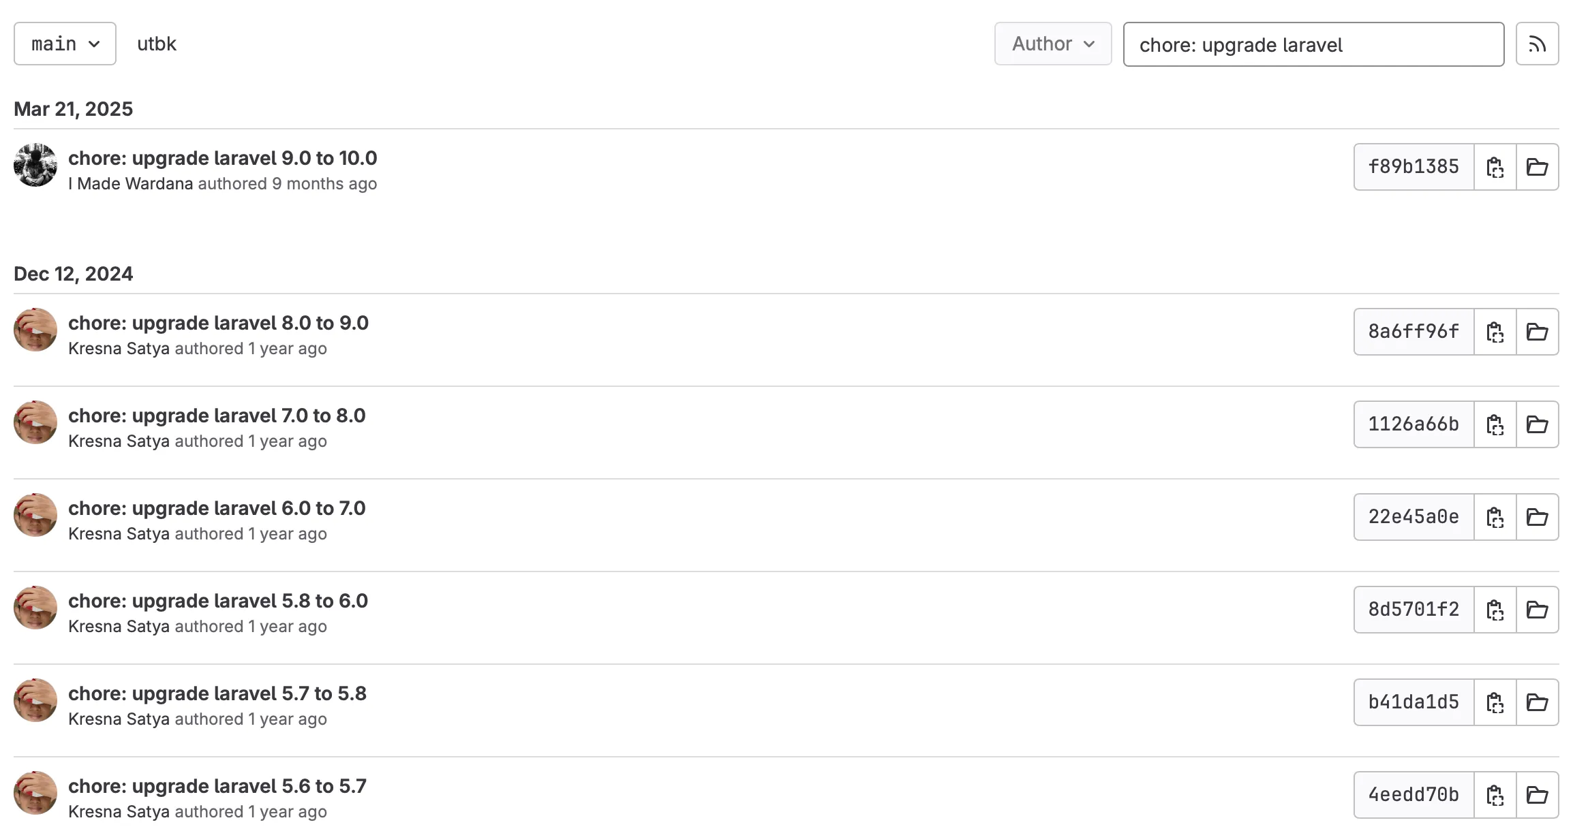Click Kresna Satya's avatar on the 5.8 commit
The height and width of the screenshot is (831, 1573).
pyautogui.click(x=35, y=608)
